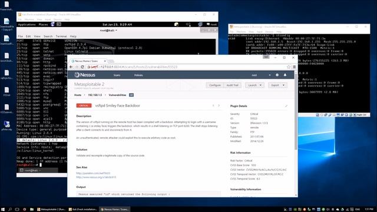This screenshot has width=377, height=212.
Task: Open the pfister.rdp desktop icon
Action: 6,125
